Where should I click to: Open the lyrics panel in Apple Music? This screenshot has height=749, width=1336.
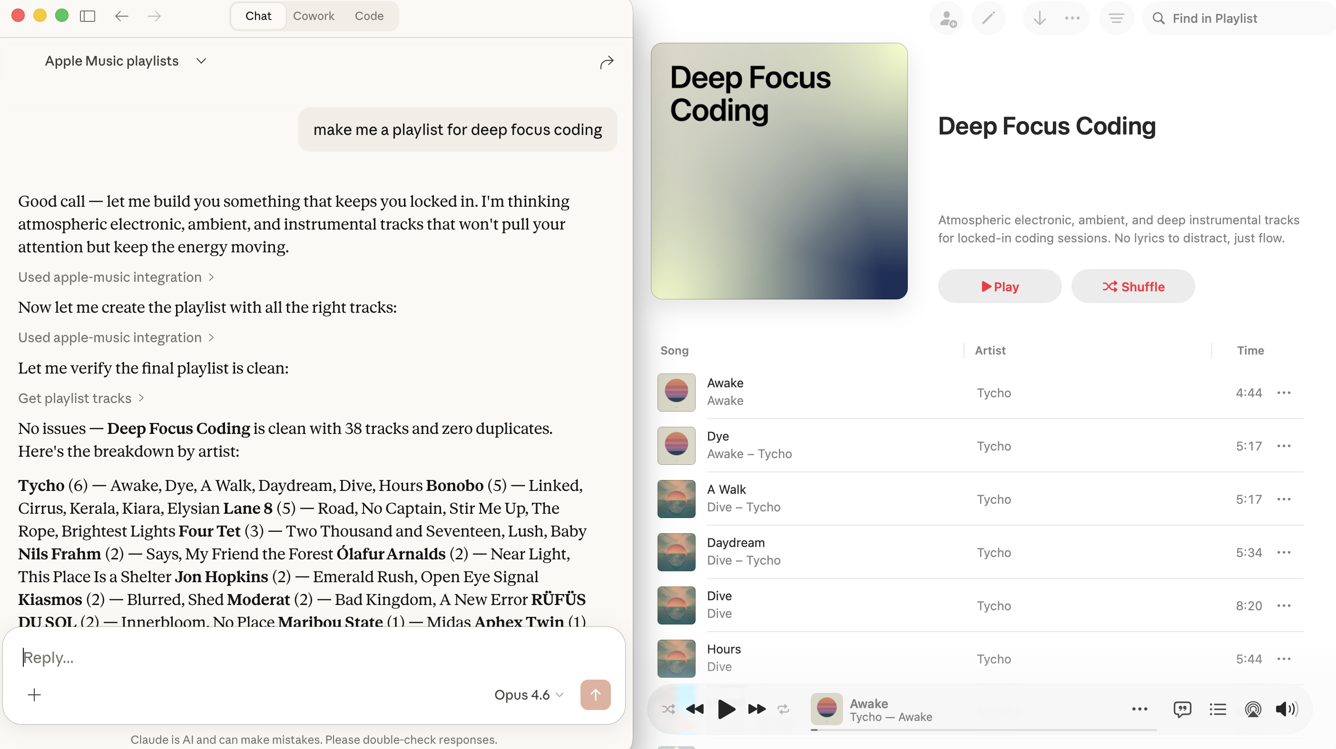point(1183,709)
